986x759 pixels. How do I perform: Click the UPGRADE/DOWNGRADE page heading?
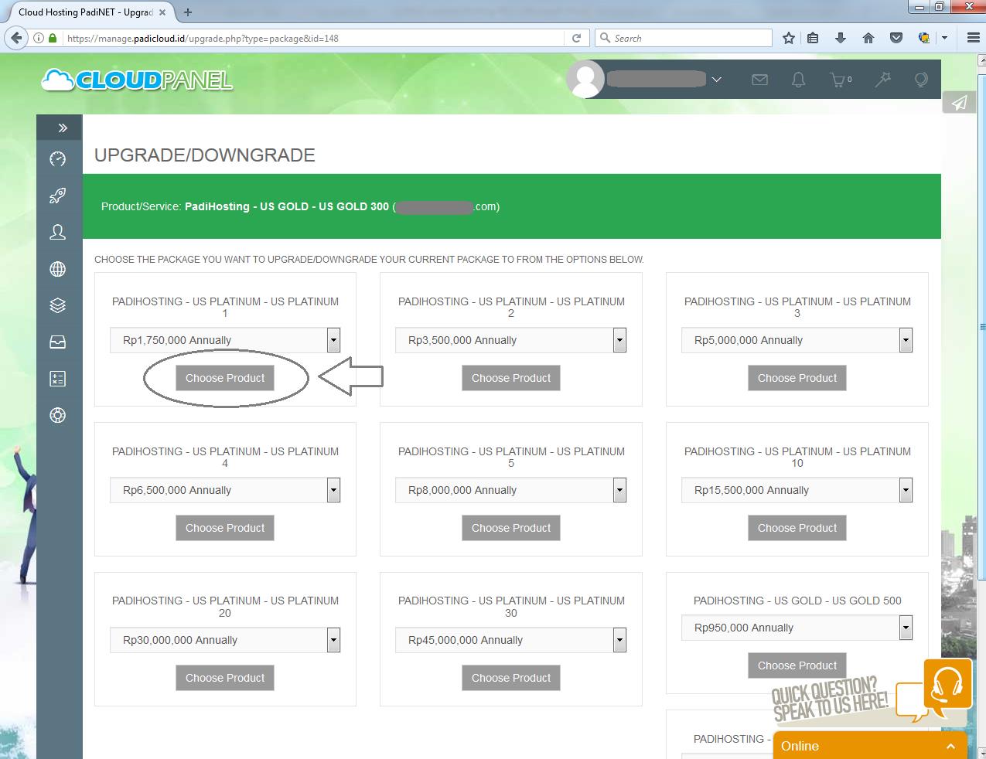coord(205,155)
